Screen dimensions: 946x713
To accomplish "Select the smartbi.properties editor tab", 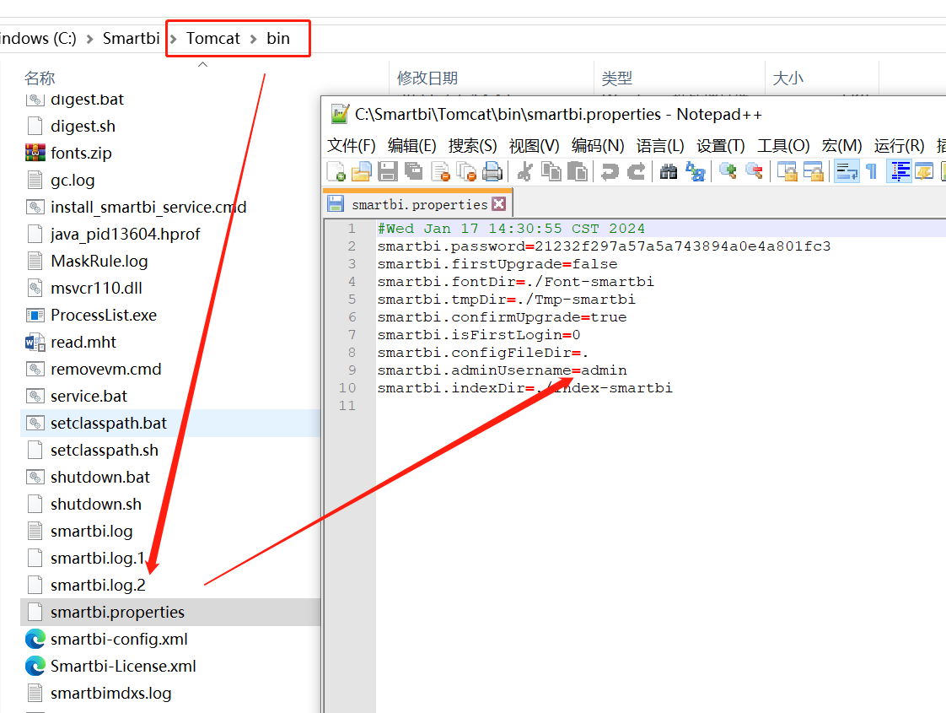I will tap(417, 204).
